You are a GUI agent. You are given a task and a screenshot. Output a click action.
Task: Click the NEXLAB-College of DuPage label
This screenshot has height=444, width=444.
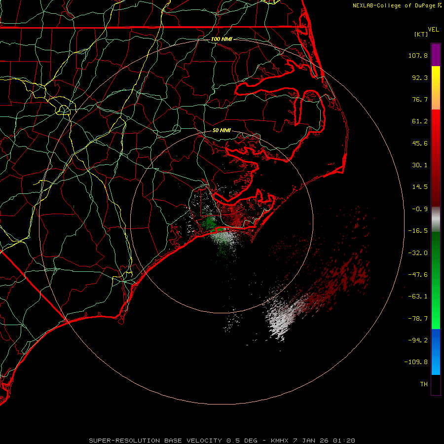[x=394, y=5]
